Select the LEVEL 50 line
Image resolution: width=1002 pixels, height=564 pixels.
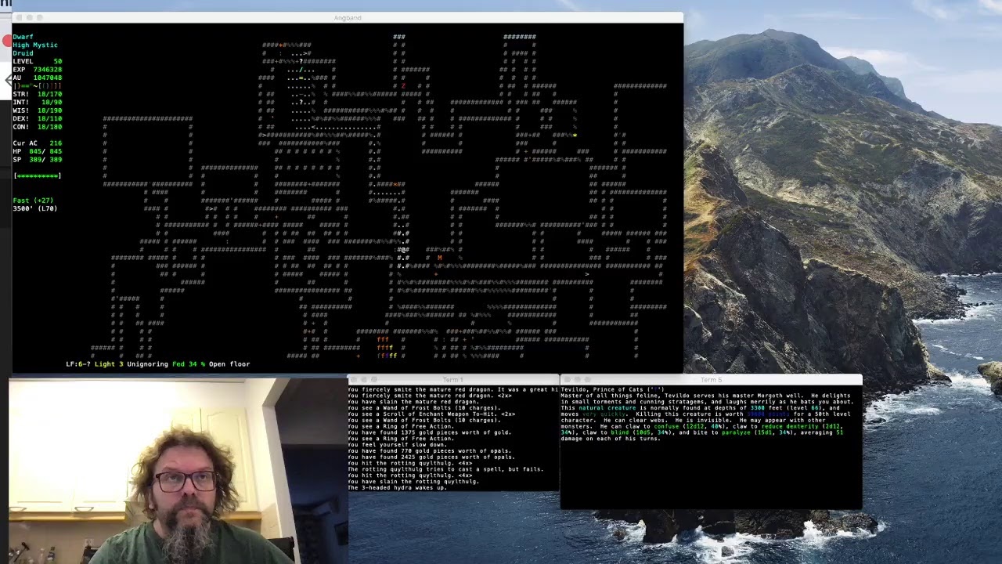click(x=37, y=61)
